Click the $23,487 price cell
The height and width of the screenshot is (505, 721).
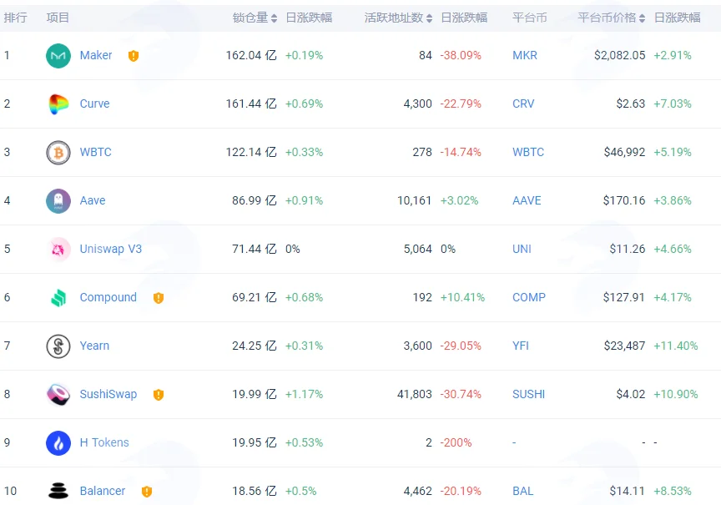[x=624, y=346]
